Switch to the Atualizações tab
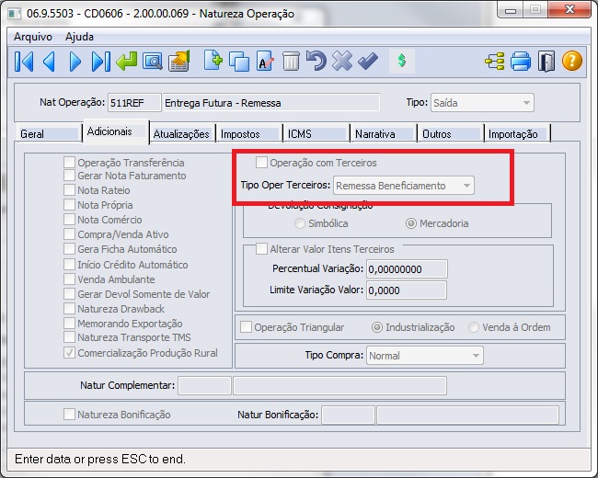The height and width of the screenshot is (478, 598). tap(182, 134)
